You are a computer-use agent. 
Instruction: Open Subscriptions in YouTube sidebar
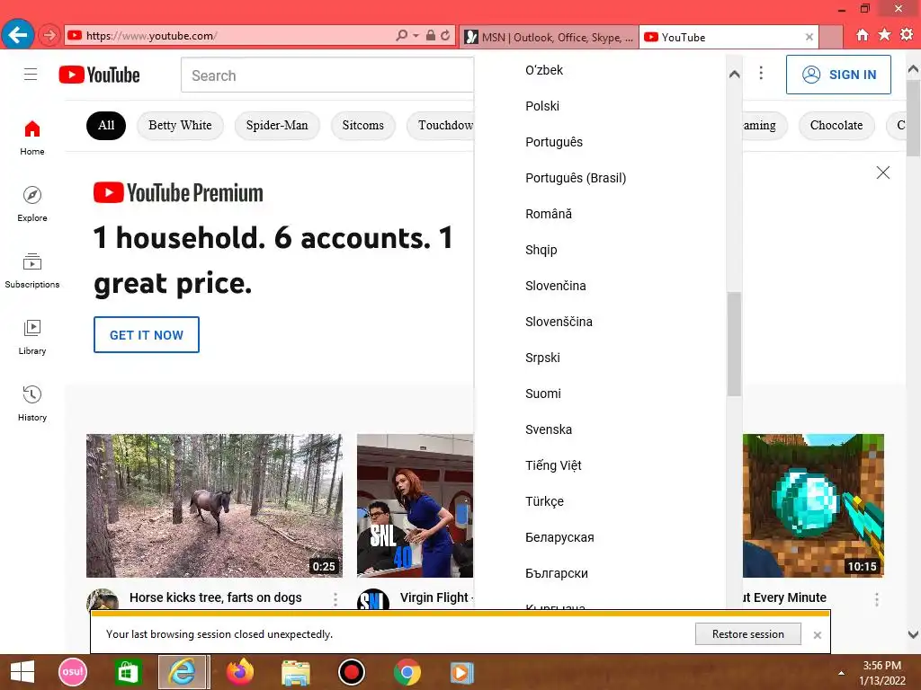click(x=32, y=270)
